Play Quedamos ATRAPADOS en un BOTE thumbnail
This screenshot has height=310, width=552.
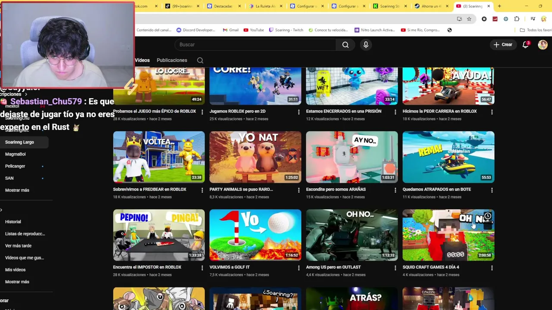click(448, 157)
